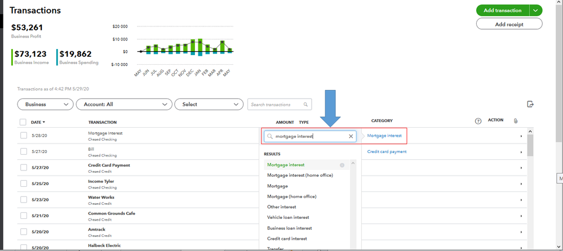Click the $53,261 Business Profit figure
563x251 pixels.
click(x=27, y=27)
